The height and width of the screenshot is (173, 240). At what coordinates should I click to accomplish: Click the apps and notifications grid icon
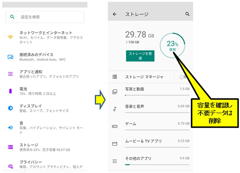[x=11, y=74]
